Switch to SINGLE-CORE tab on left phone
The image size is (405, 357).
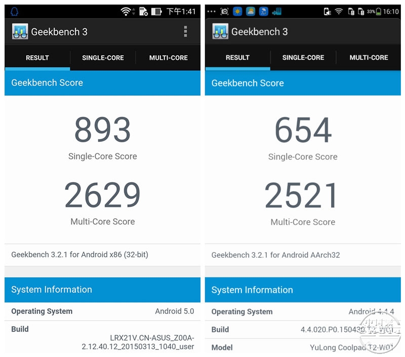(x=103, y=58)
